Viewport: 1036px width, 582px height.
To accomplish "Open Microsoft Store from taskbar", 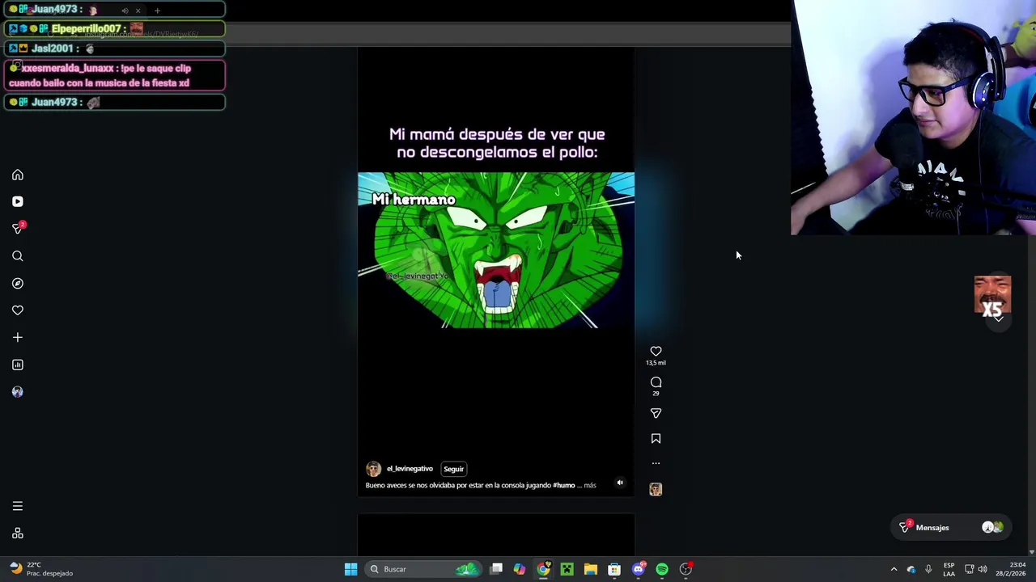I will [x=614, y=569].
